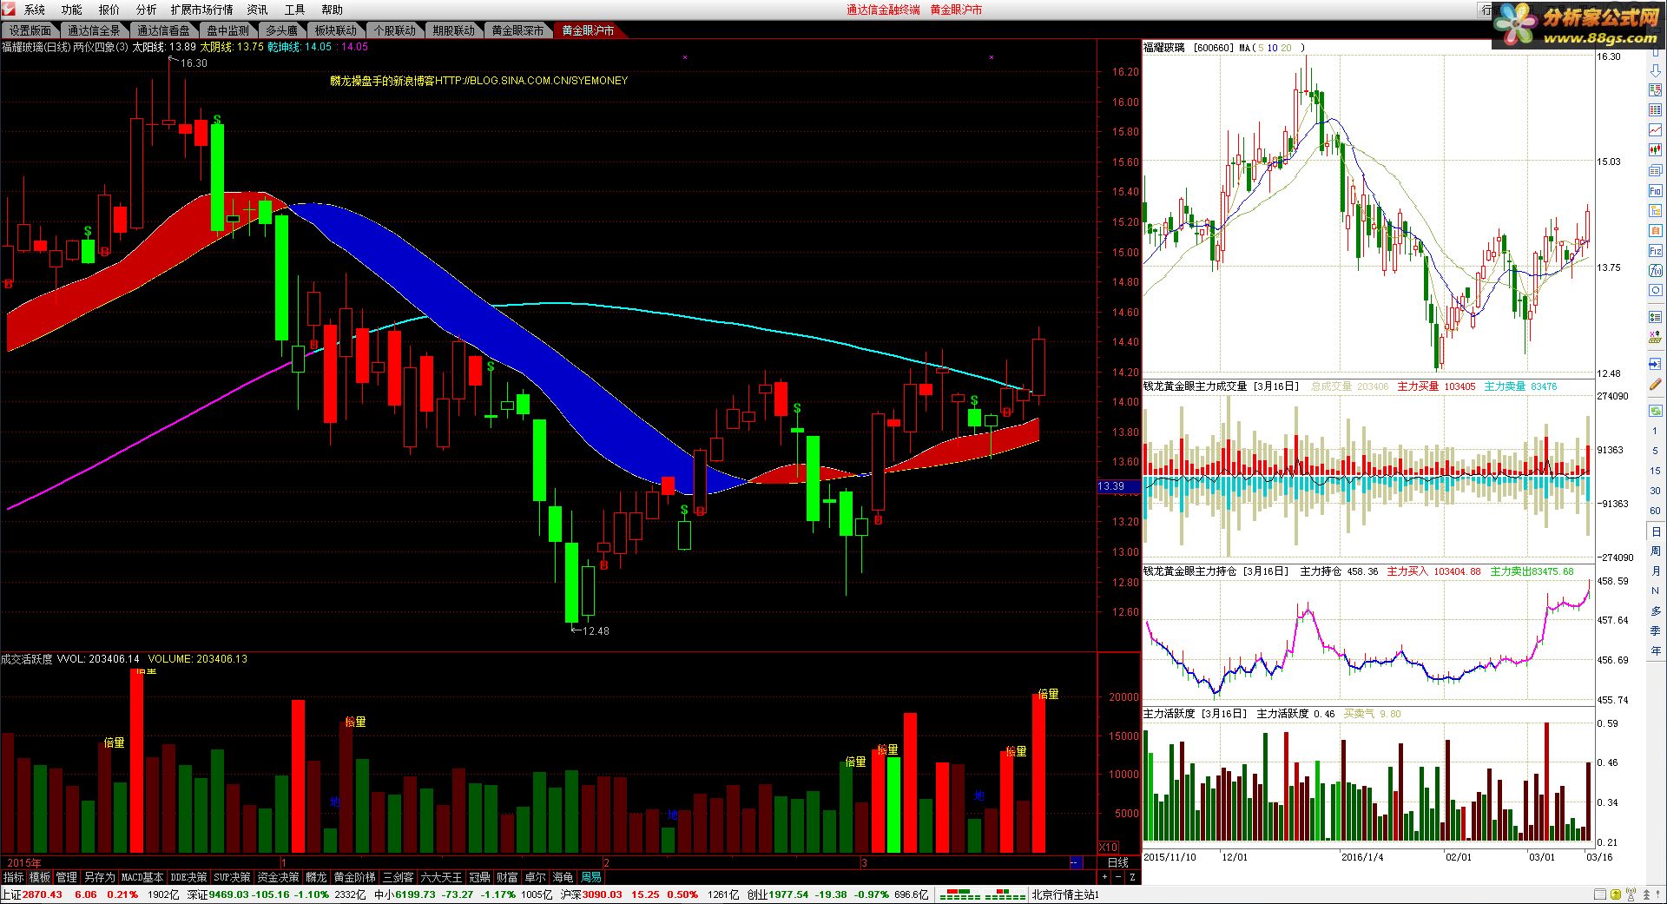Screen dimensions: 1667x904
Task: Click the down arrow sidebar icon
Action: coord(1655,70)
